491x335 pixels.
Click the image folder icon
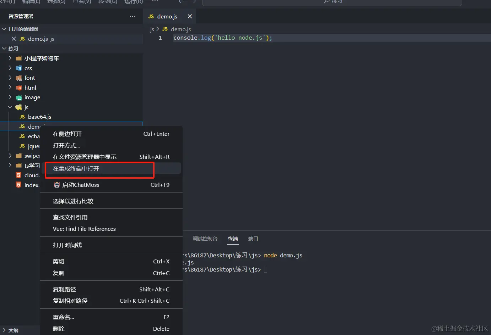click(19, 97)
